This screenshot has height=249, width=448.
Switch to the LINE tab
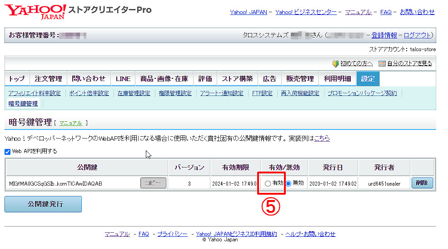coord(123,79)
